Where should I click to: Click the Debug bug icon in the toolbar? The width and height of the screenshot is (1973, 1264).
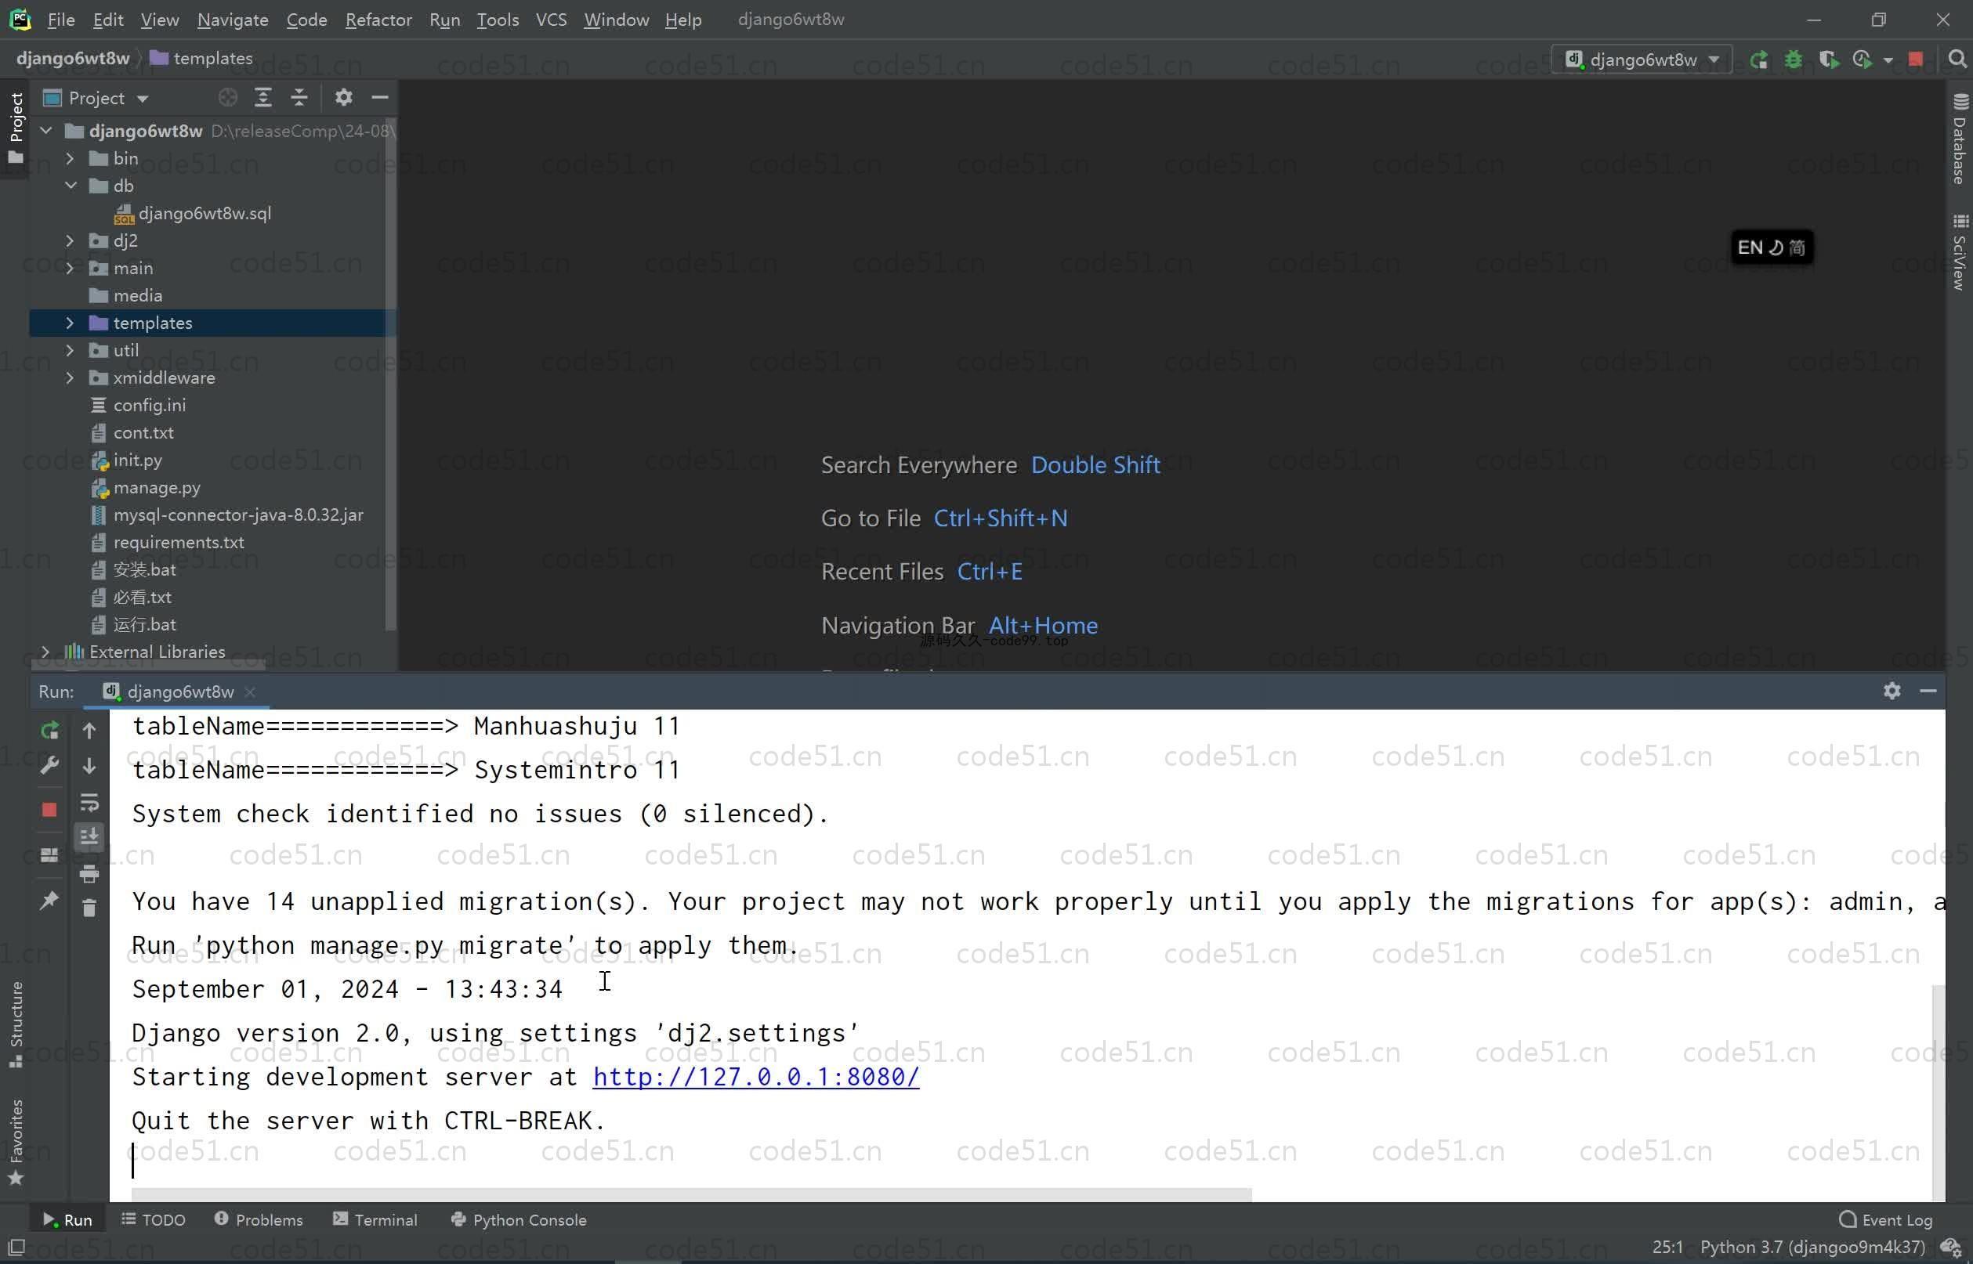(1794, 60)
